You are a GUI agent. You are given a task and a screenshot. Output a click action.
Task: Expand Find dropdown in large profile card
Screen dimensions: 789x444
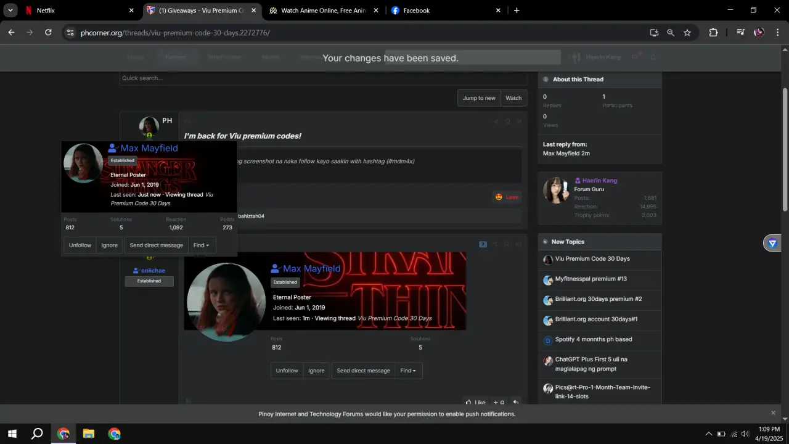(x=409, y=371)
